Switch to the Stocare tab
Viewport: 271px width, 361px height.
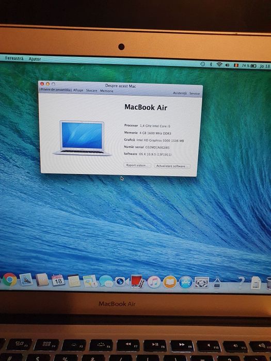91,91
